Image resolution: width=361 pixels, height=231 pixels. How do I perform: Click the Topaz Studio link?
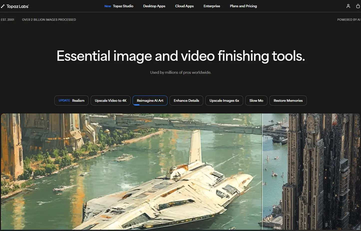tap(123, 6)
